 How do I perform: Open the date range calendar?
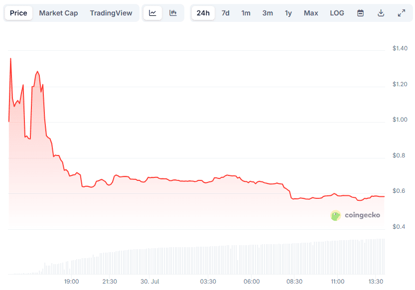coord(360,13)
